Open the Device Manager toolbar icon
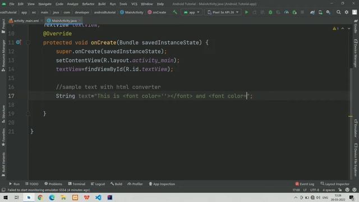The image size is (359, 202). coord(320,12)
